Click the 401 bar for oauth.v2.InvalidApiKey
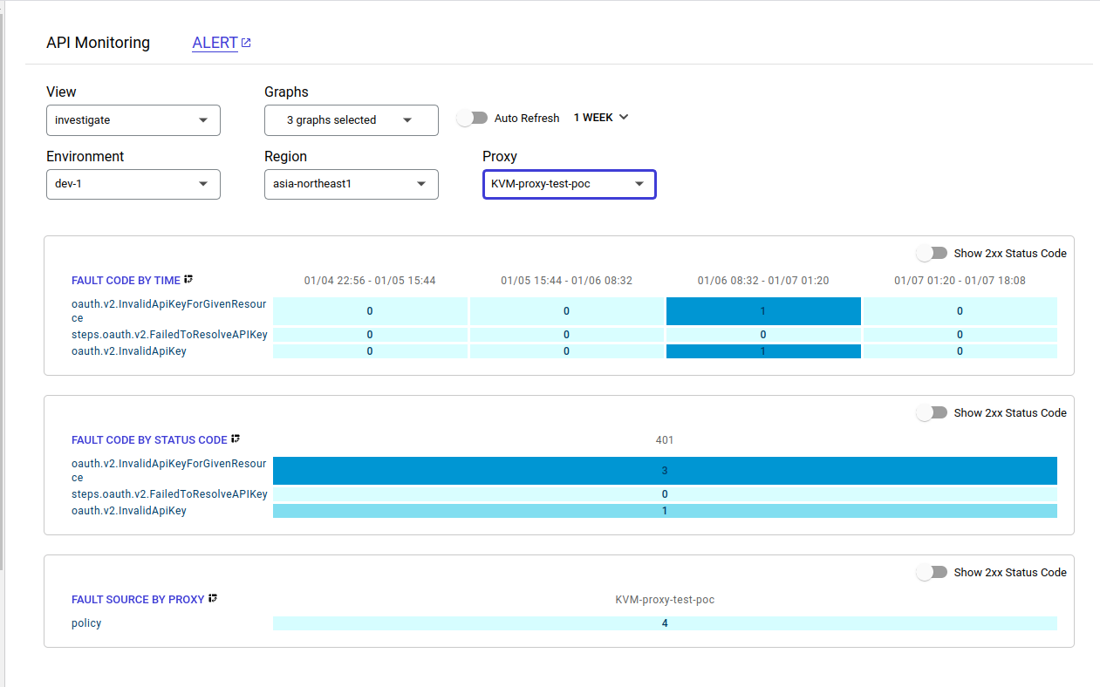 click(x=665, y=511)
